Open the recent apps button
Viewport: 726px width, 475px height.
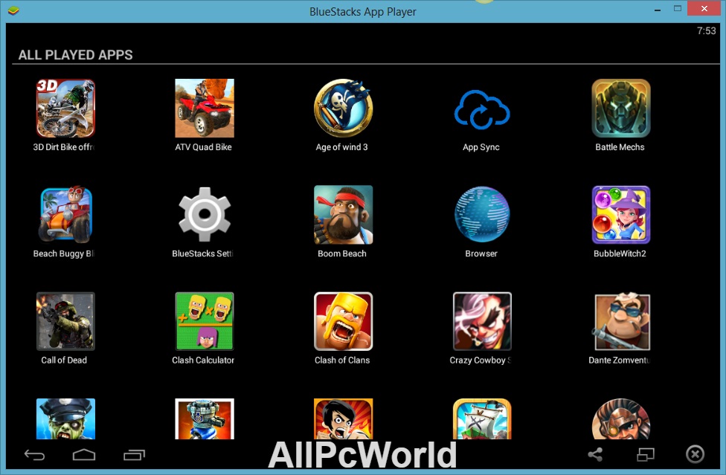[x=135, y=455]
